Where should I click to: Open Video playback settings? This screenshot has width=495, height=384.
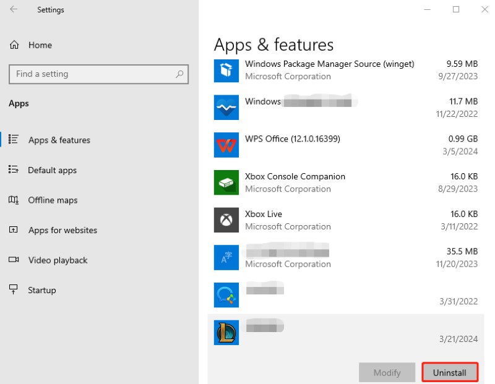click(x=58, y=260)
